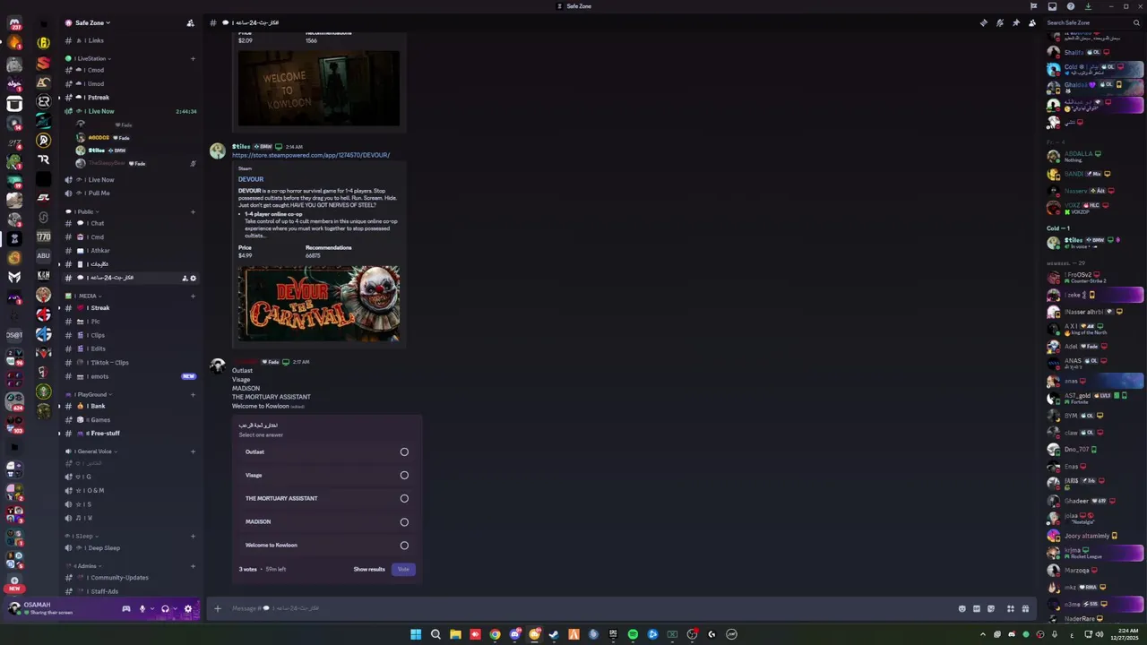The image size is (1147, 645).
Task: Open the settings gear on the selected channel
Action: point(193,278)
